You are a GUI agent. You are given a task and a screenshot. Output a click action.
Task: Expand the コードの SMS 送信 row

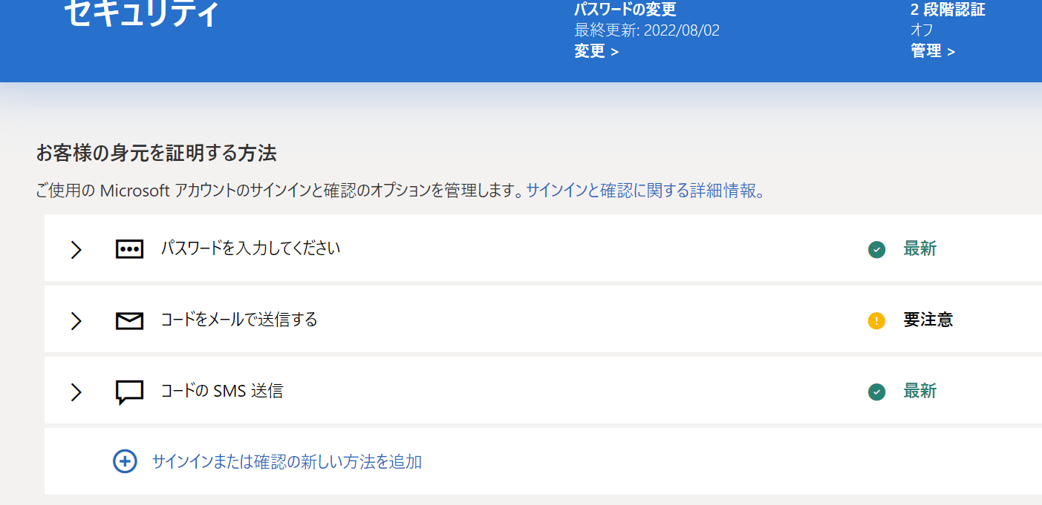pos(75,392)
